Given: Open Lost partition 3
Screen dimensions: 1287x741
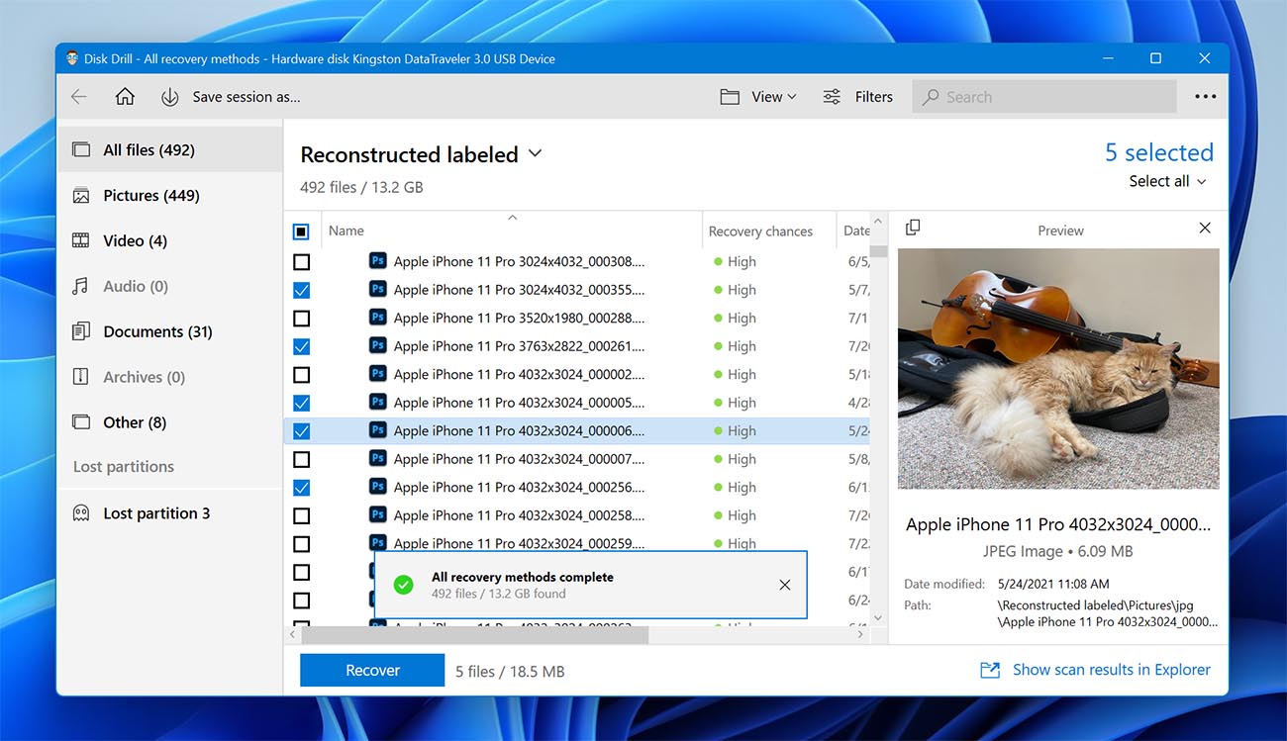Looking at the screenshot, I should click(x=170, y=513).
